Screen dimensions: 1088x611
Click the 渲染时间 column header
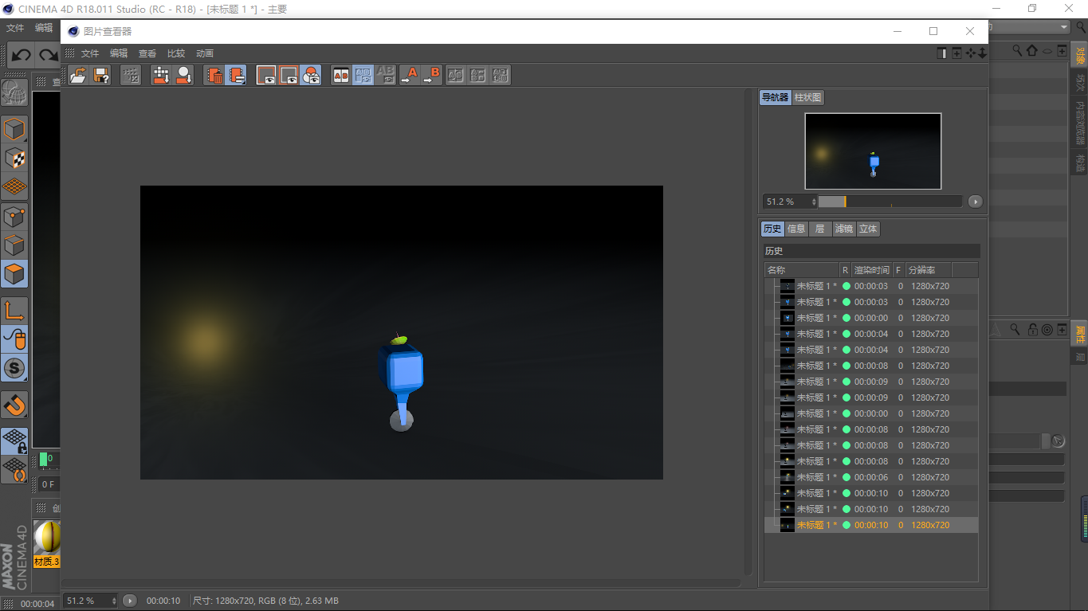[x=871, y=270]
